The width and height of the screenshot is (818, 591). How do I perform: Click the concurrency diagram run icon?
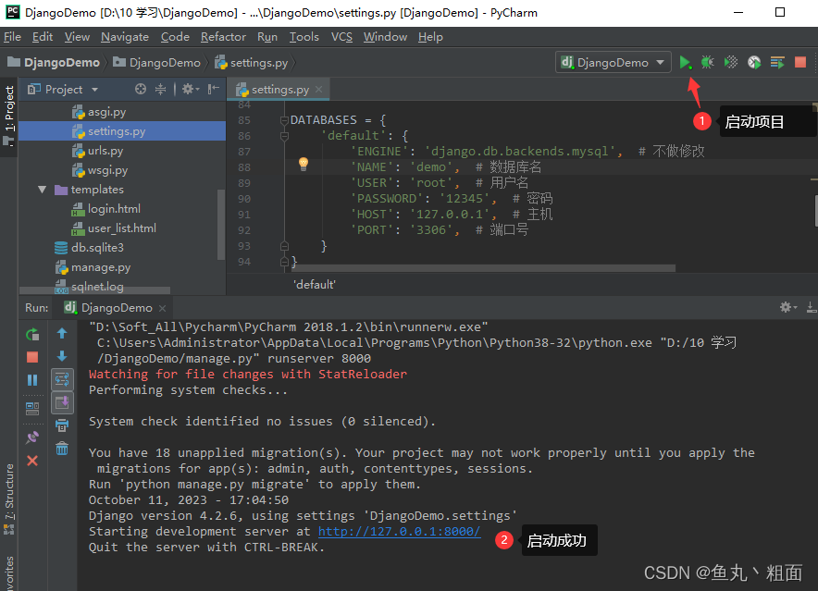coord(777,63)
